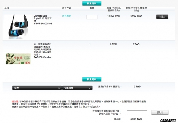Viewport: 178px width, 123px height.
Task: Remove the earphones with the 移除 button
Action: (162, 17)
